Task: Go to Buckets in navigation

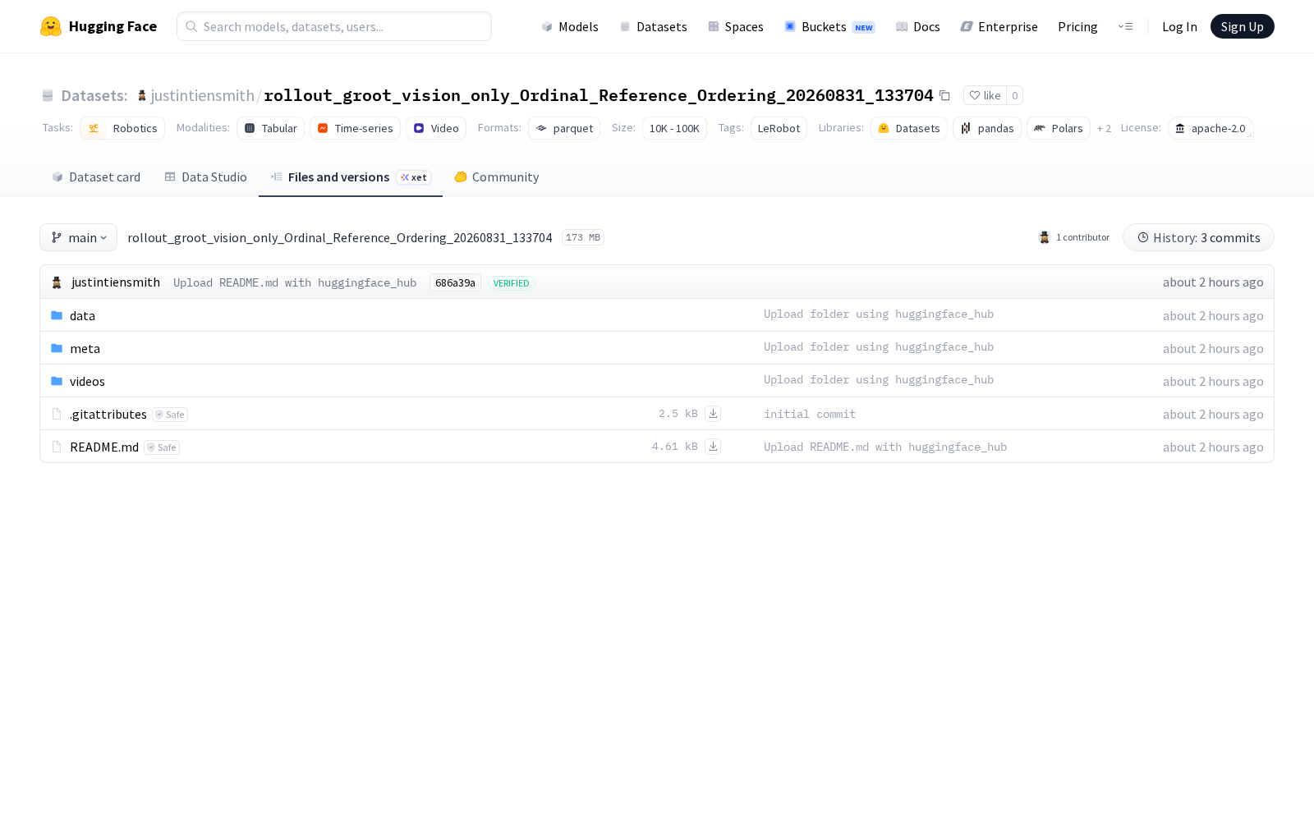Action: pyautogui.click(x=829, y=26)
